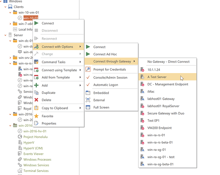Click the green Add plus icon
Image resolution: width=220 pixels, height=175 pixels.
(x=36, y=85)
